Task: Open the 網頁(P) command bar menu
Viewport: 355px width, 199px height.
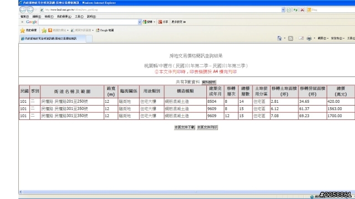Action: [x=323, y=38]
